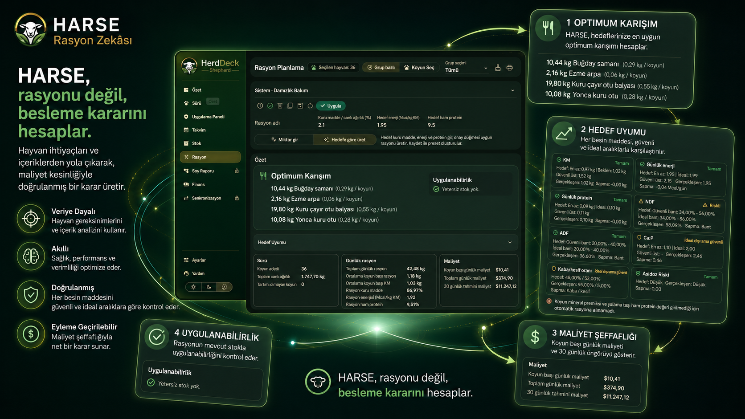
Task: Click "Kaba/kesif oranı" in the HEDEF UYUMU card
Action: pos(575,270)
